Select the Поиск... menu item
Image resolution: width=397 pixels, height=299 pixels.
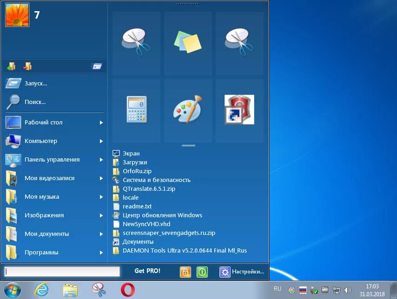click(54, 102)
